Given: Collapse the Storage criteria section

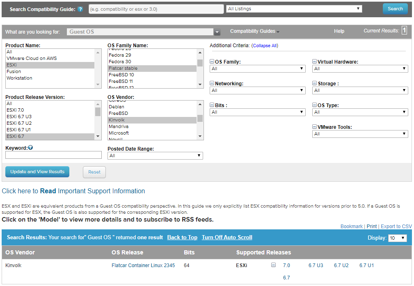Looking at the screenshot, I should (314, 84).
